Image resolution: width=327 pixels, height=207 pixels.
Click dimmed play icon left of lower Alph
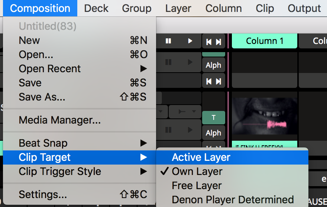tap(190, 130)
